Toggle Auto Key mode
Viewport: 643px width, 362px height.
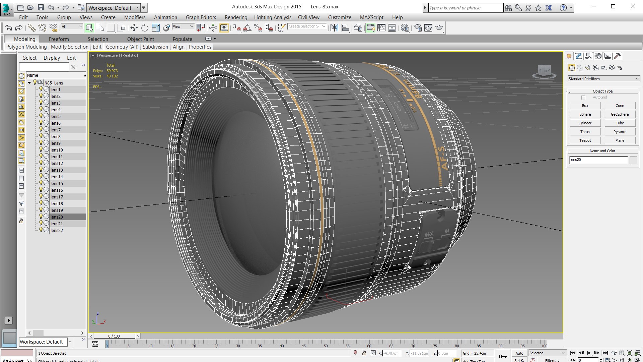pyautogui.click(x=519, y=353)
